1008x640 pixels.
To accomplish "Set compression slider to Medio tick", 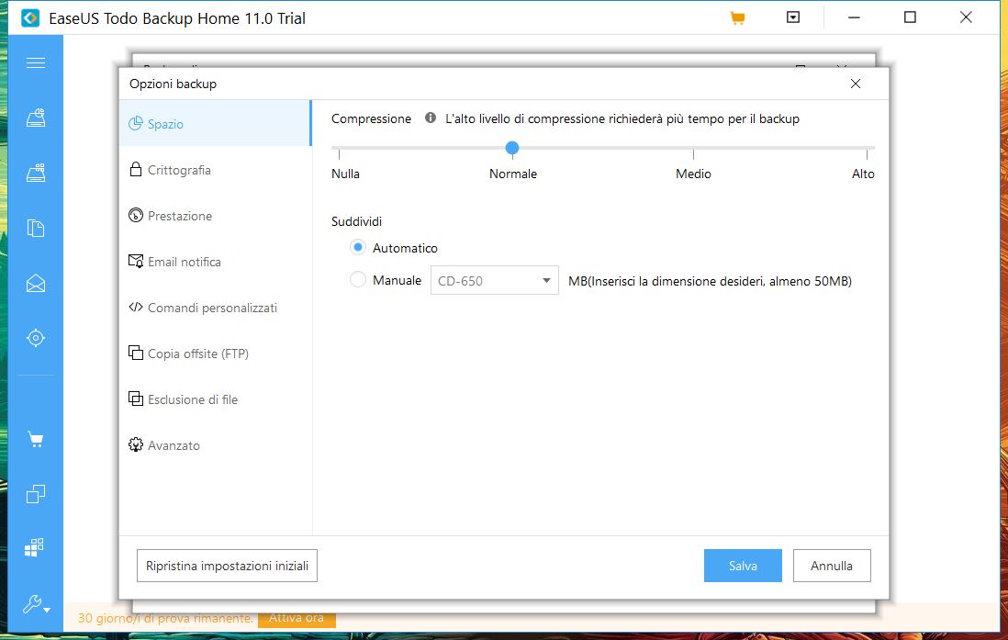I will pyautogui.click(x=693, y=153).
